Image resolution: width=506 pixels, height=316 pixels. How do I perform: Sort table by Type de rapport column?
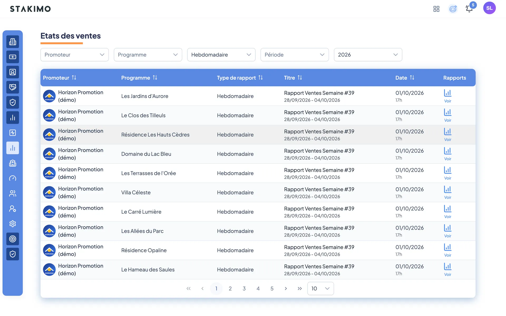coord(261,78)
